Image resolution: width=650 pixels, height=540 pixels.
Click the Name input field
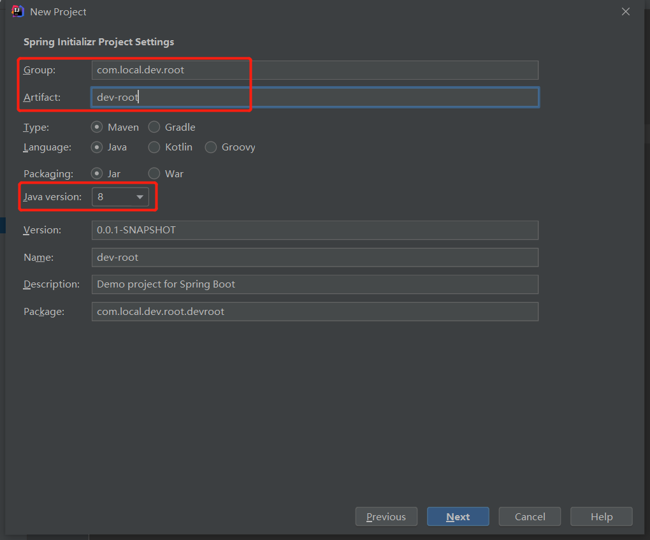coord(315,257)
